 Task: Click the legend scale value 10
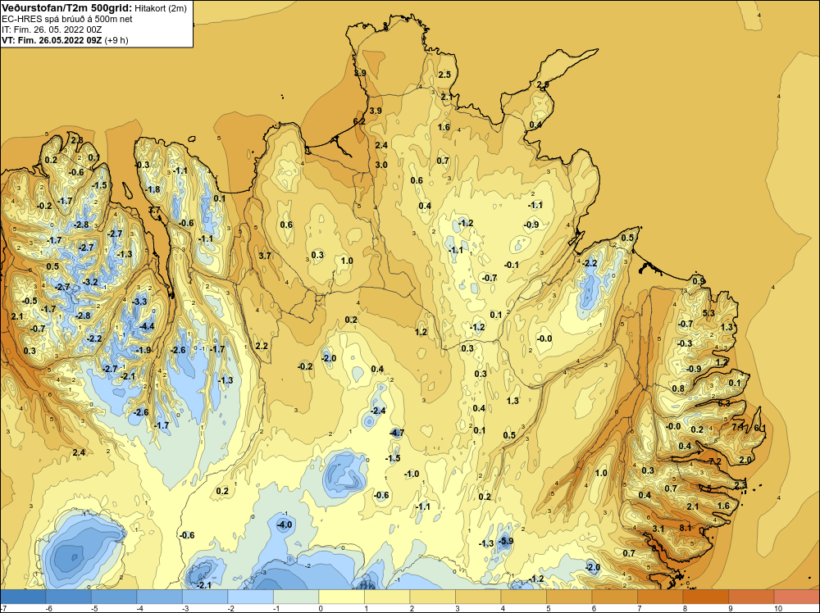point(777,608)
